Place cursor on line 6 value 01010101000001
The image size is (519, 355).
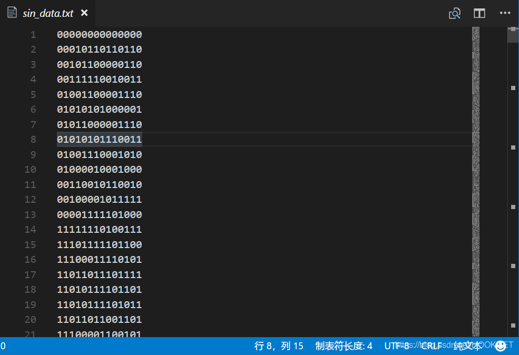[x=99, y=110]
